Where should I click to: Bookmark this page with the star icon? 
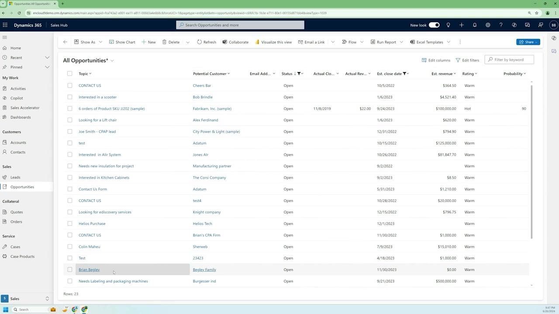[x=537, y=13]
